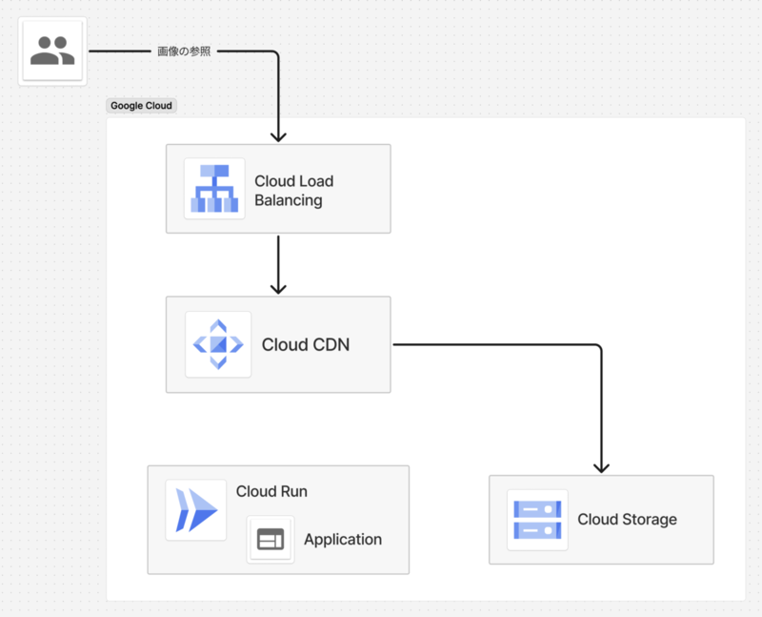Select the Cloud Storage icon
The width and height of the screenshot is (762, 617).
[x=537, y=520]
